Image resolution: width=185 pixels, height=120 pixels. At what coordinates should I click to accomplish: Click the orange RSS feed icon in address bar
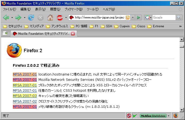tap(128, 17)
